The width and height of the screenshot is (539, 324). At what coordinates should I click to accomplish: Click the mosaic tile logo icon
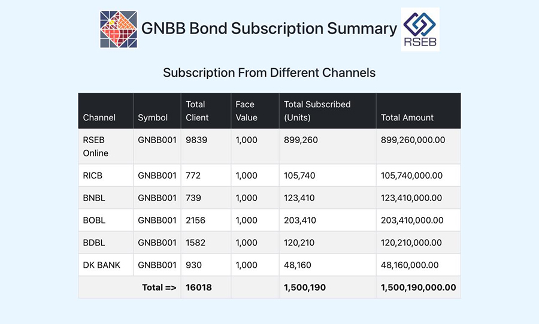(x=119, y=29)
